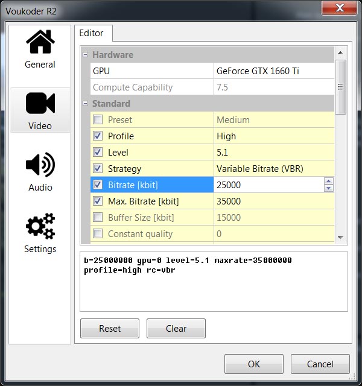
Task: Click the encoder options text box
Action: coord(214,282)
